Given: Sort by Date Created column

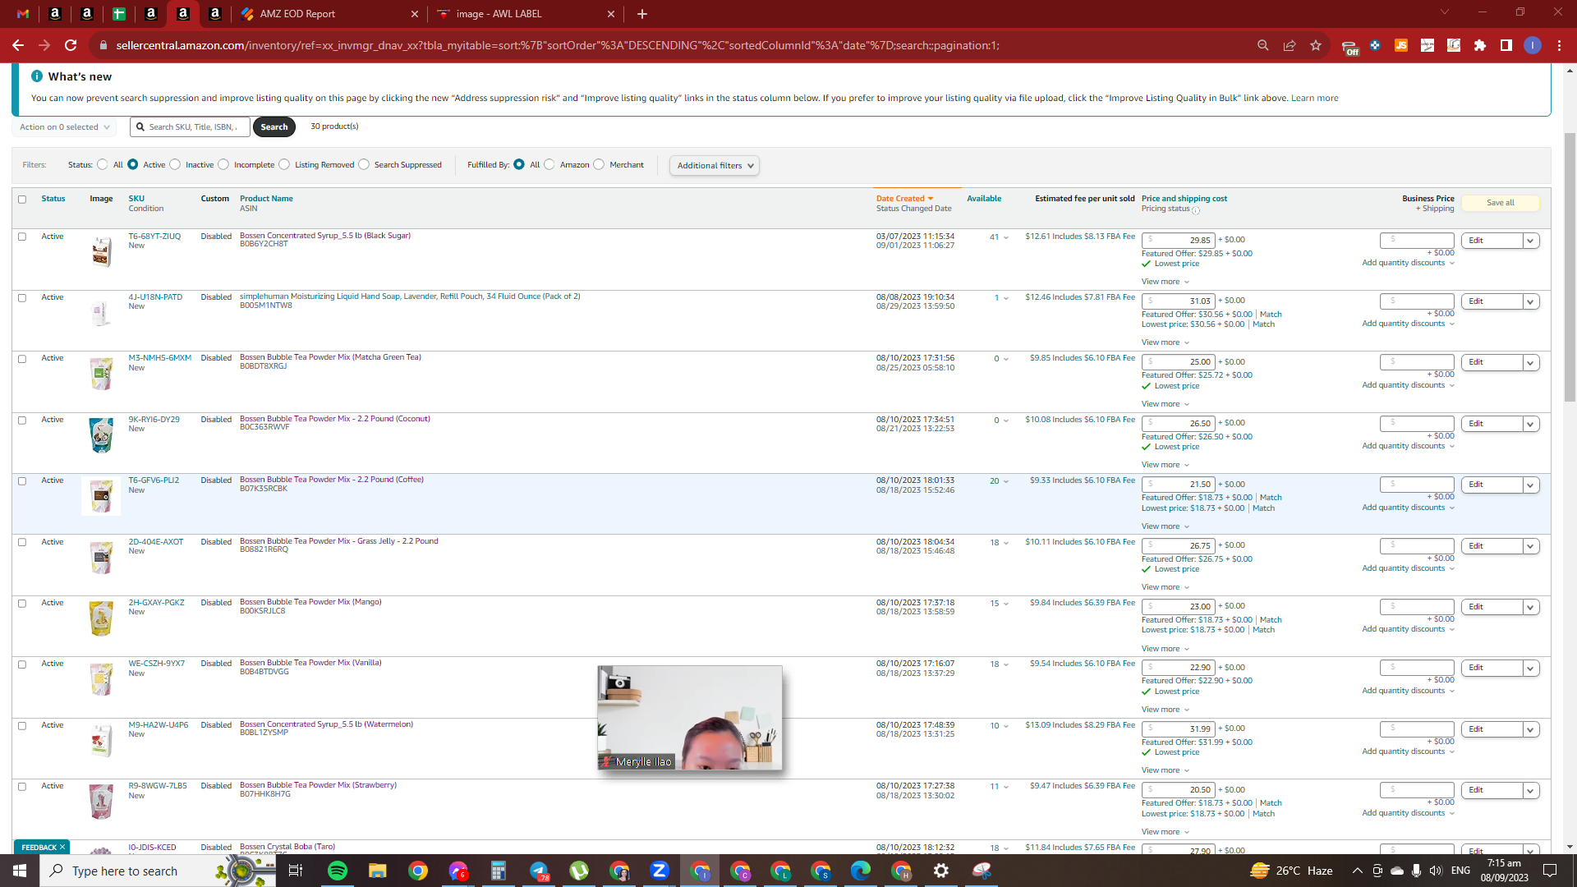Looking at the screenshot, I should pos(904,199).
